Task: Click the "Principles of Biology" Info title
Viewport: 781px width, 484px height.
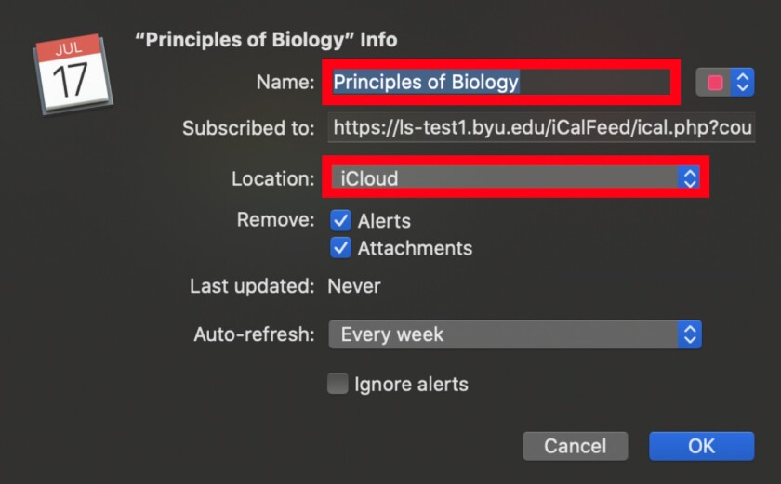Action: pyautogui.click(x=266, y=40)
